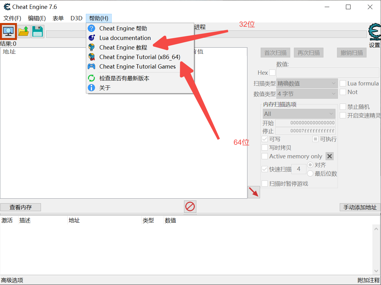Enable the Lua formula checkbox
Image resolution: width=381 pixels, height=285 pixels.
343,83
